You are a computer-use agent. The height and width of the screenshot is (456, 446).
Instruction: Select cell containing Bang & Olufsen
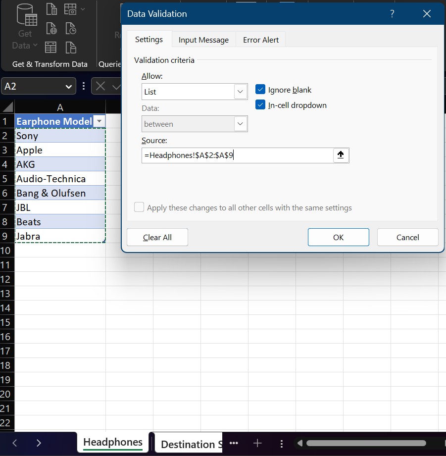(x=60, y=193)
